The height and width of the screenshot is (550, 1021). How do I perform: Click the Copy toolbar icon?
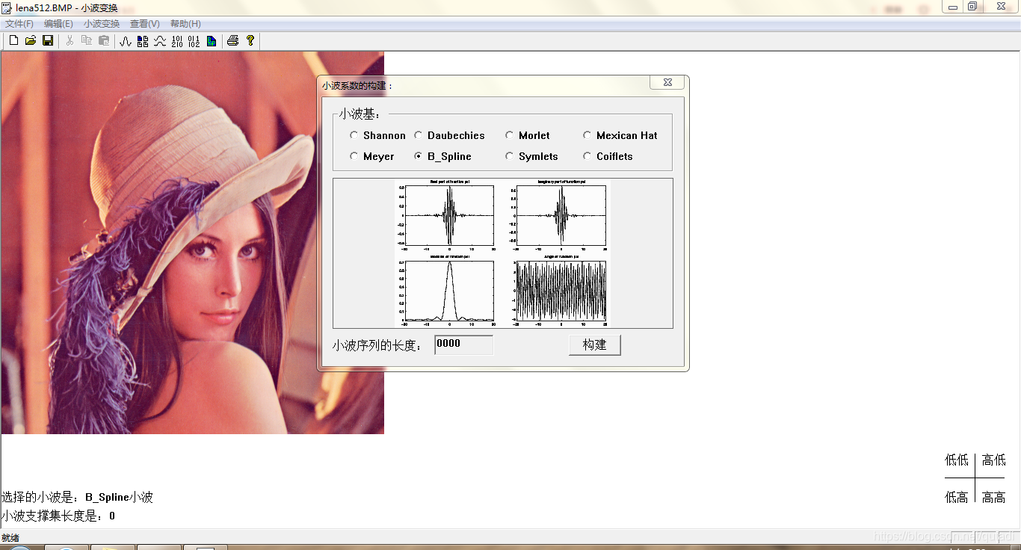(x=87, y=40)
